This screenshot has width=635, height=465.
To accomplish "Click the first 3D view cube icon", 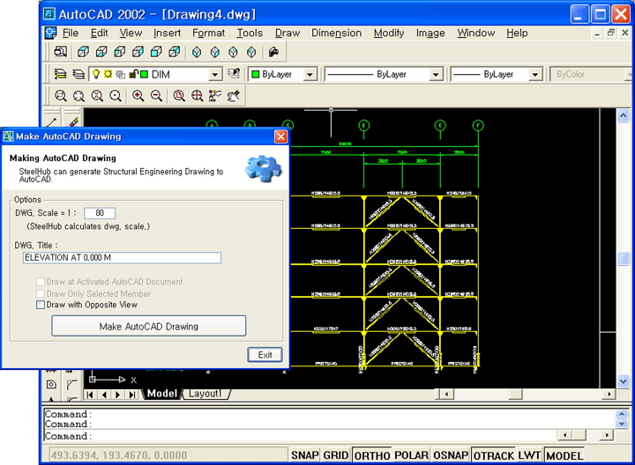I will [82, 53].
